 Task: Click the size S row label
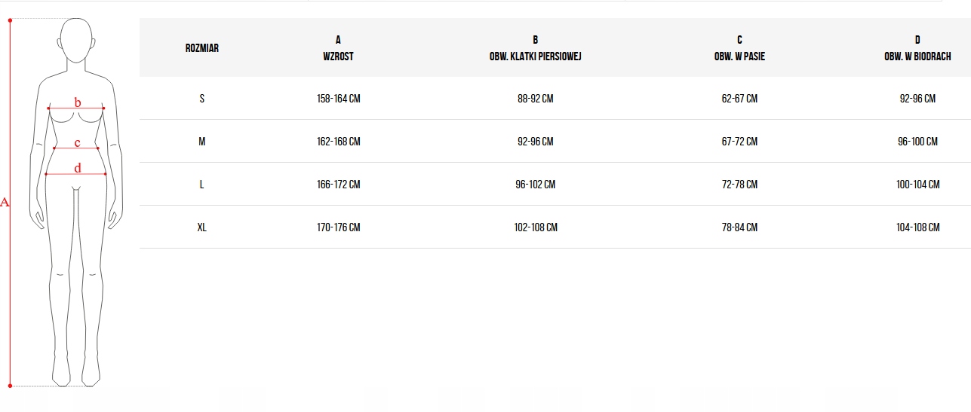pos(202,99)
